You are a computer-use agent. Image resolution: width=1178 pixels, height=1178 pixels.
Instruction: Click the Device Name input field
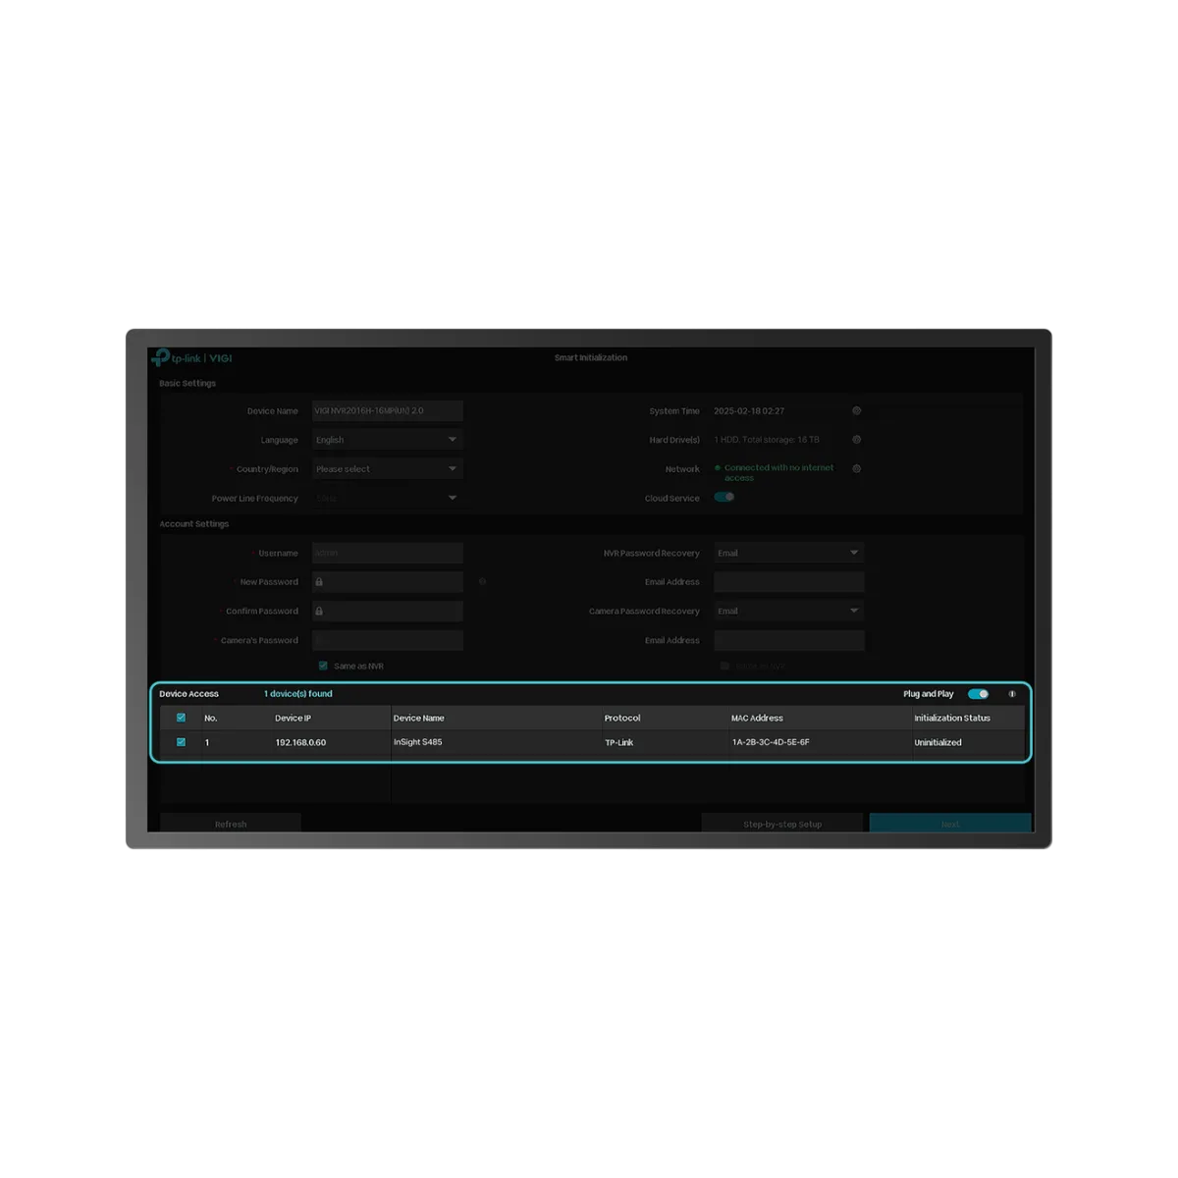[x=388, y=411]
